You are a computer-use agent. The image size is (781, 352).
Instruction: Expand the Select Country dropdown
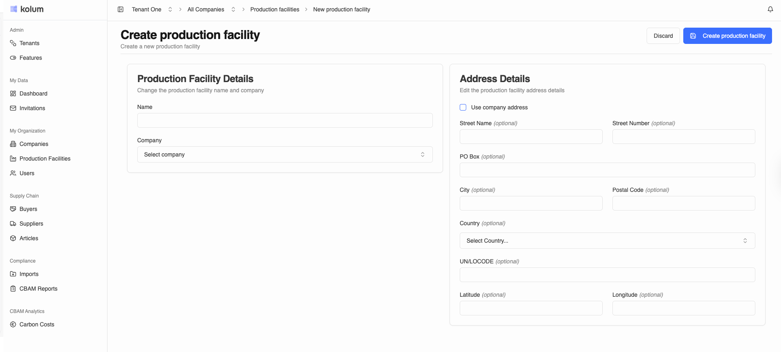click(x=607, y=241)
